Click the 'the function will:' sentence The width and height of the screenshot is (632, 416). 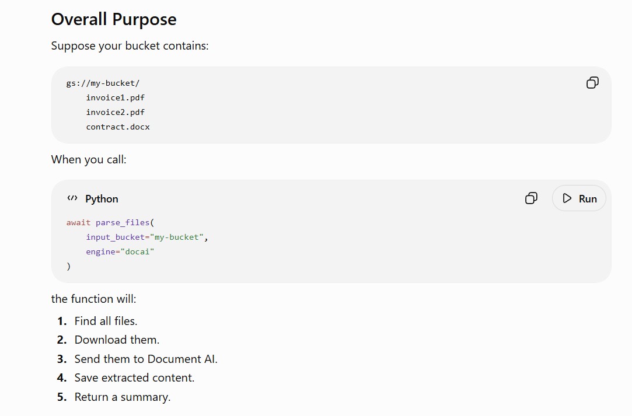click(x=93, y=299)
